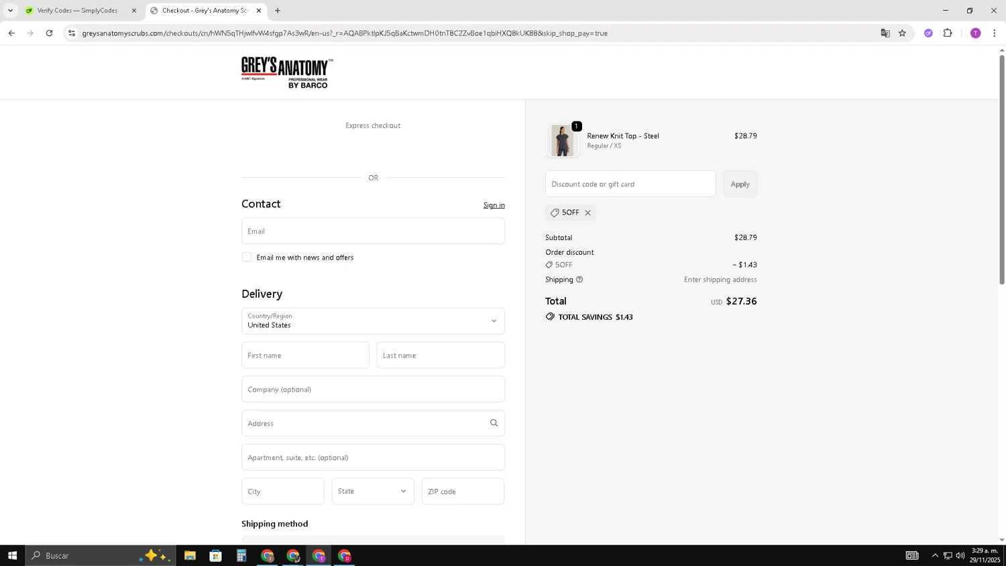Open Chrome three-dot menu
1006x566 pixels.
point(994,33)
